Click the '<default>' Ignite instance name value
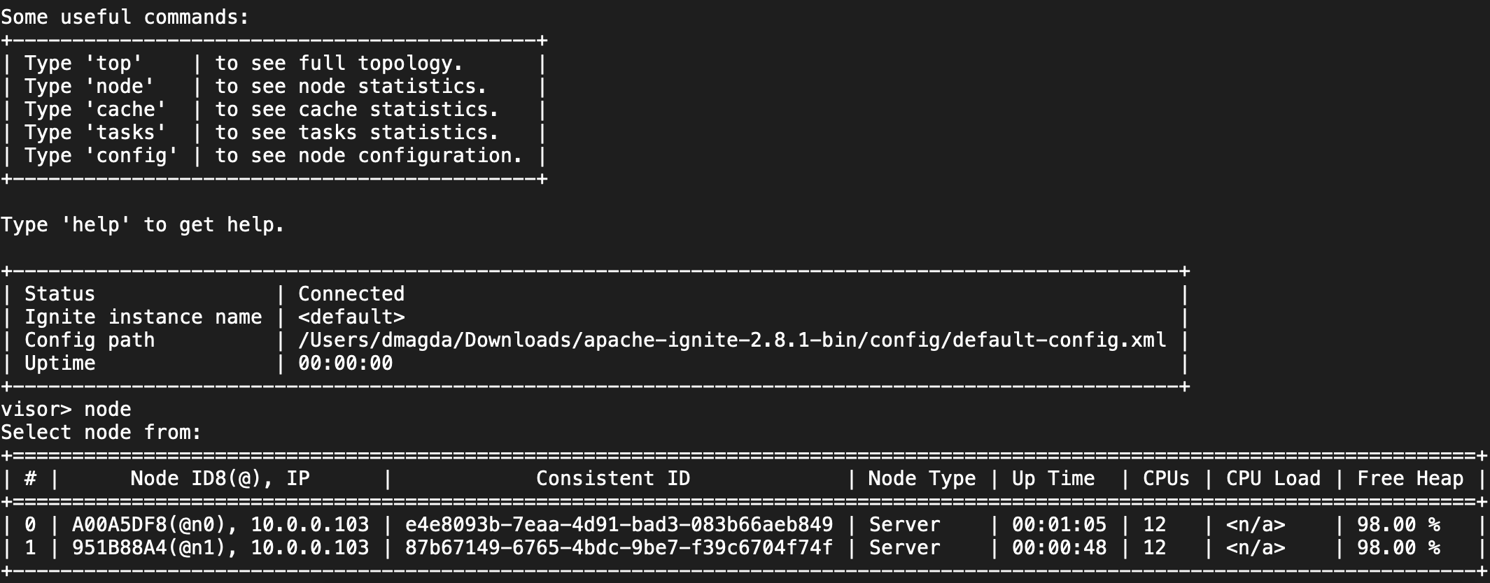The width and height of the screenshot is (1490, 583). (x=351, y=317)
